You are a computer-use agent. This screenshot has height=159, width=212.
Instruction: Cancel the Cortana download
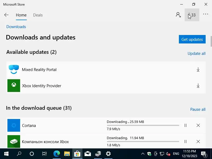(x=198, y=125)
